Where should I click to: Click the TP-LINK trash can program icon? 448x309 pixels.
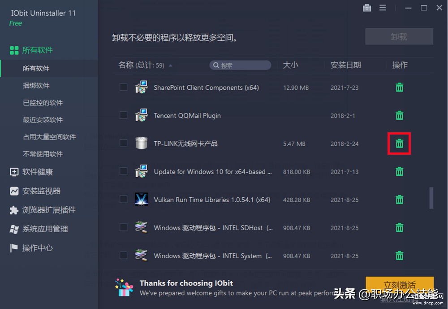coord(142,143)
